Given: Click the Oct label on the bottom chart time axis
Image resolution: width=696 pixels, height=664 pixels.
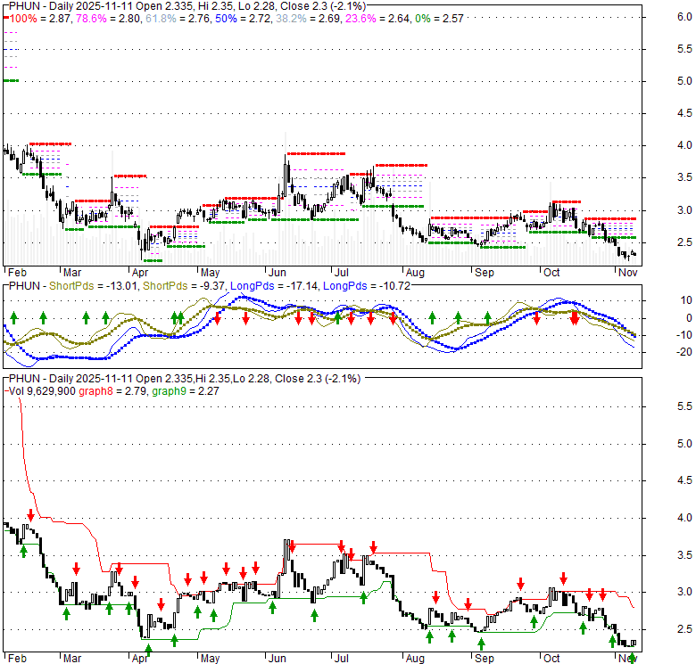Looking at the screenshot, I should (x=551, y=659).
